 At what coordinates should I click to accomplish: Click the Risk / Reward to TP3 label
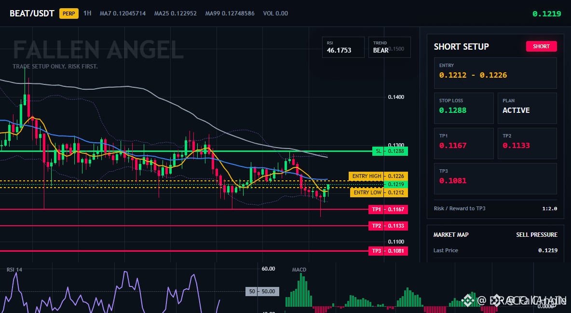460,208
